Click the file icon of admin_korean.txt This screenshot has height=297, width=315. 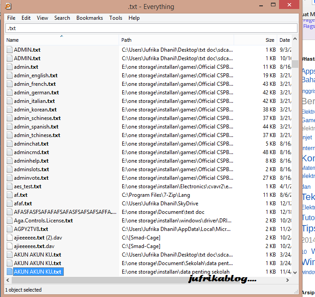pyautogui.click(x=9, y=110)
